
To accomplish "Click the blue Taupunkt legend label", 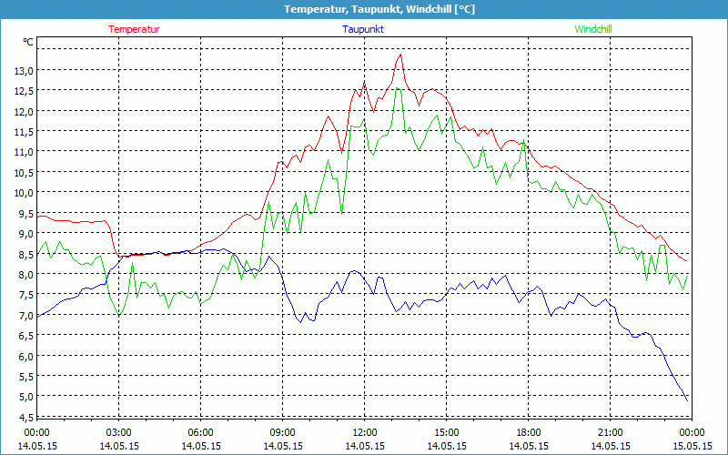I will pyautogui.click(x=363, y=29).
